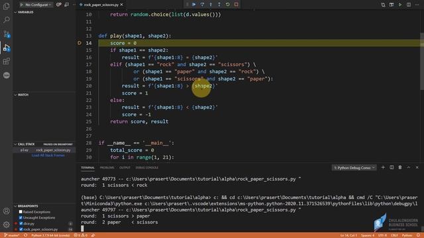Open the Explorer view in the activity bar
Image resolution: width=424 pixels, height=238 pixels.
(6, 6)
